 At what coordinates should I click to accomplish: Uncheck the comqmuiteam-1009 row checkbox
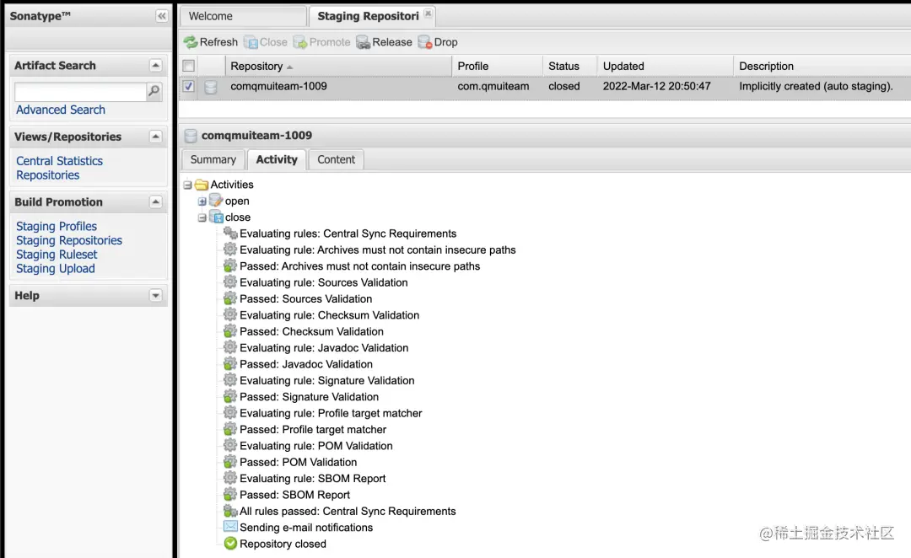point(188,86)
